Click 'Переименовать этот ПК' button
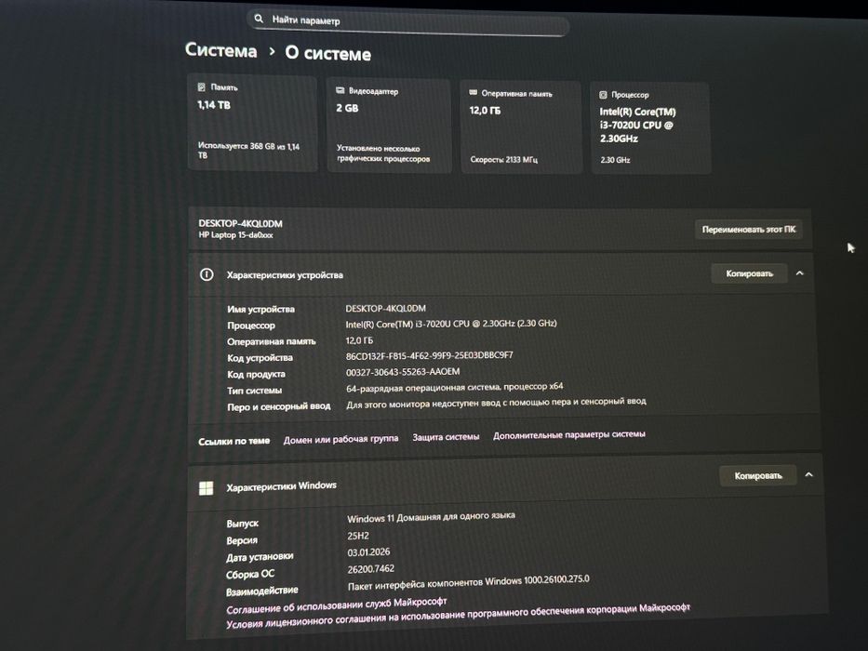The width and height of the screenshot is (868, 651). click(x=748, y=229)
